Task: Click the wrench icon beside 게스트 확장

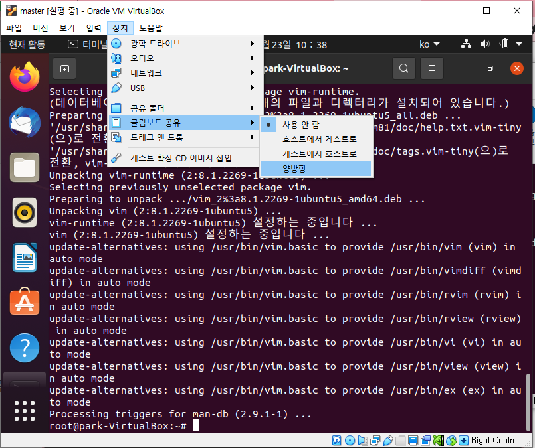Action: coord(116,158)
